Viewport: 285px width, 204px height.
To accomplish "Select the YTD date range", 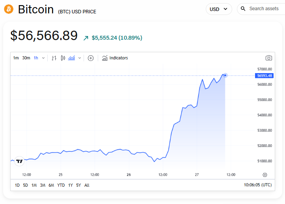I will click(x=61, y=185).
